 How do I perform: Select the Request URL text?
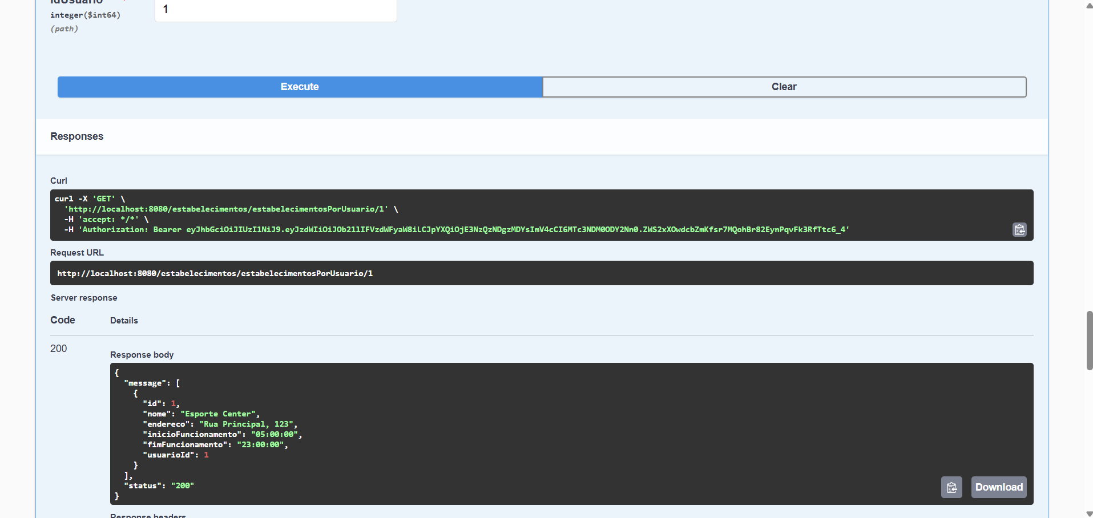tap(215, 273)
